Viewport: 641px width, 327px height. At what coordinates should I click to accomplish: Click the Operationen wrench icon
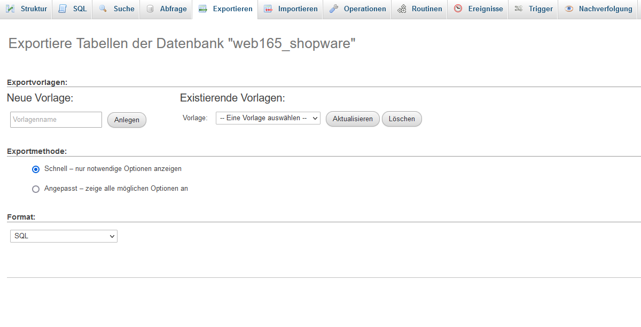(x=334, y=9)
